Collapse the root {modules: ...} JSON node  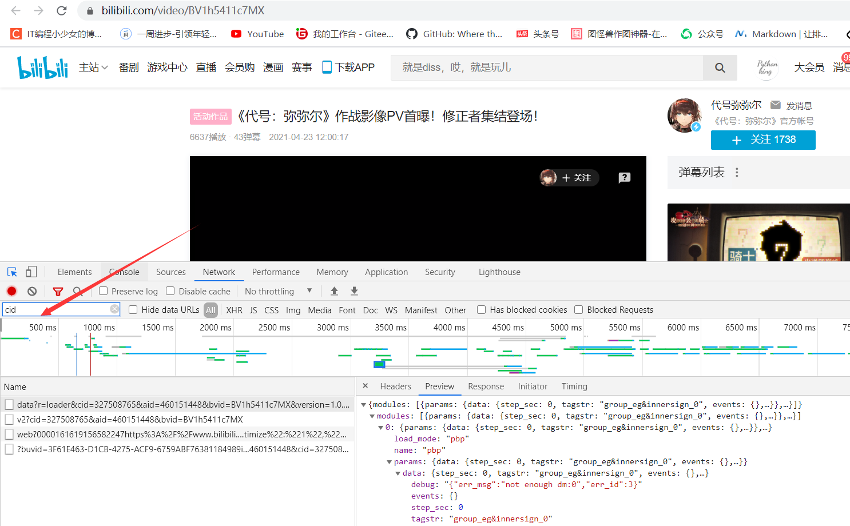pos(363,405)
